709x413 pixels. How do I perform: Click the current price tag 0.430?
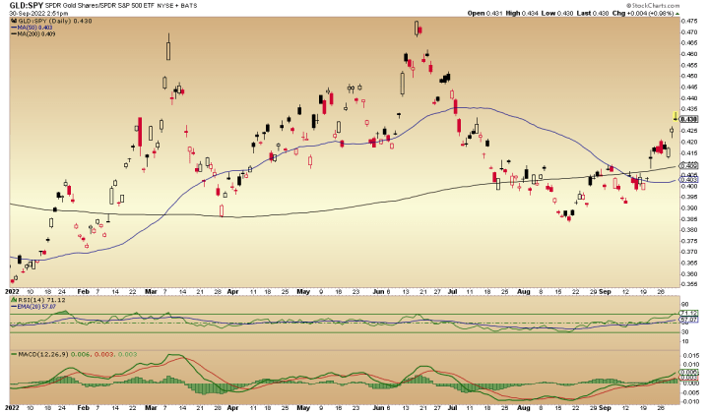(689, 119)
